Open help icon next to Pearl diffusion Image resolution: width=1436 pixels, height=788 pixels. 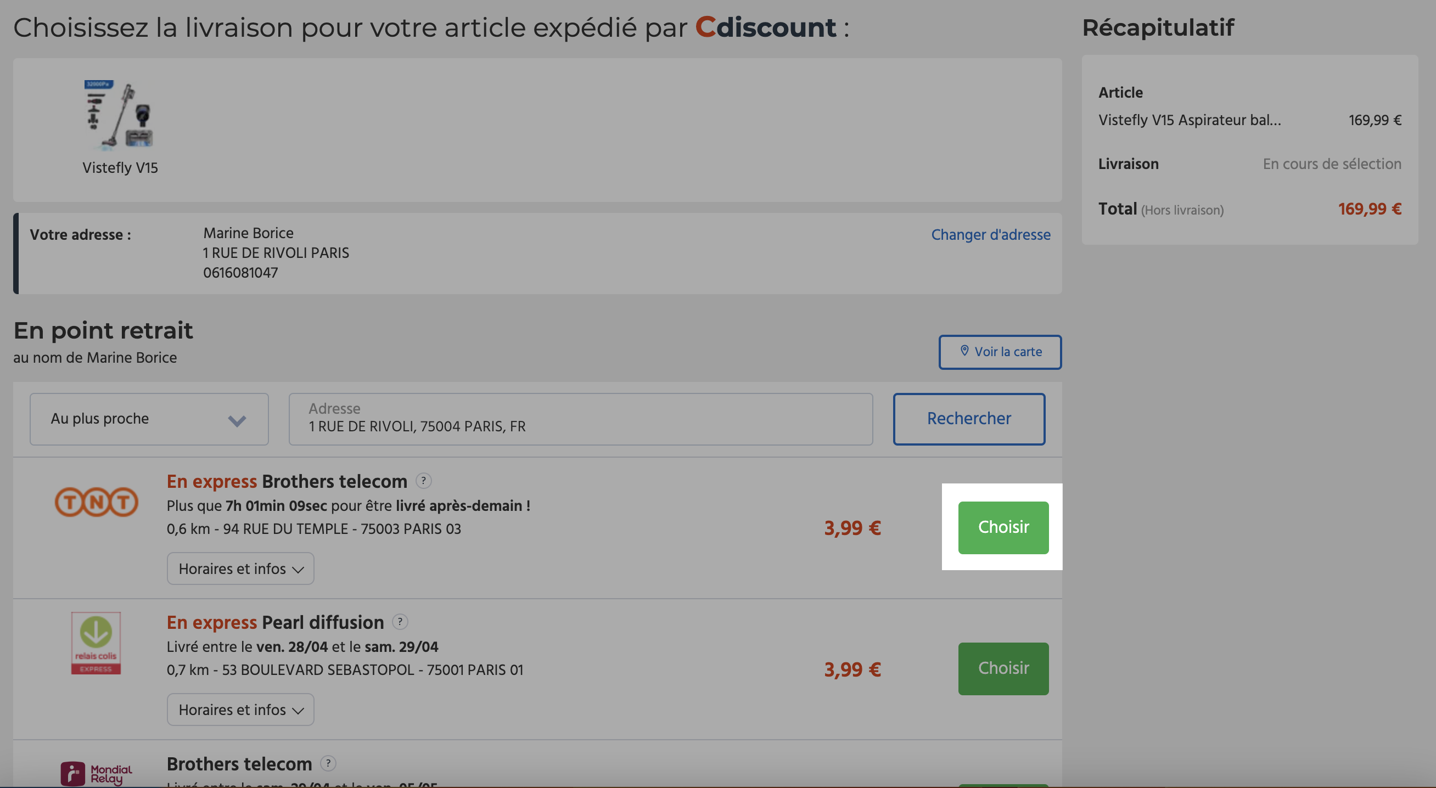(x=400, y=621)
